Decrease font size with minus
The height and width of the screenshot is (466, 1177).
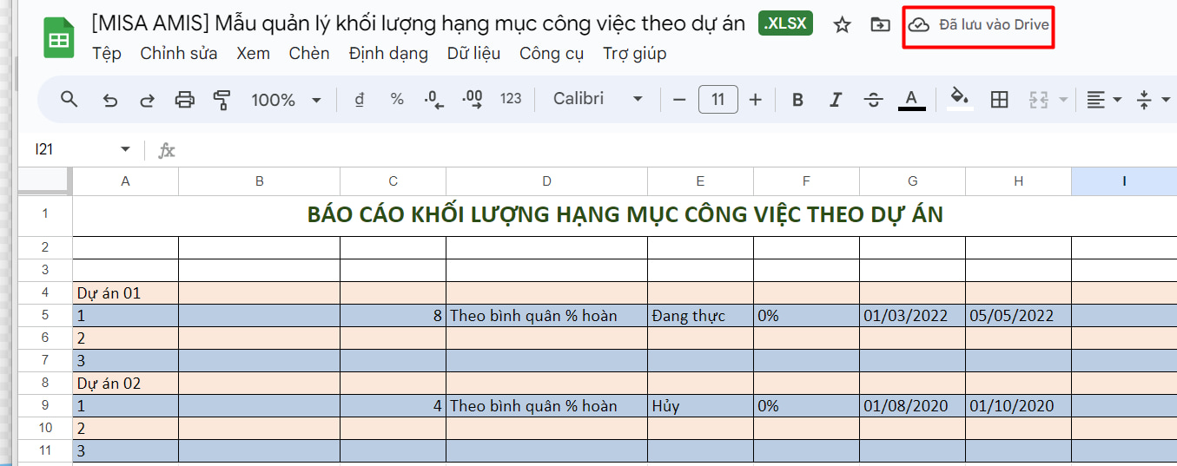679,100
